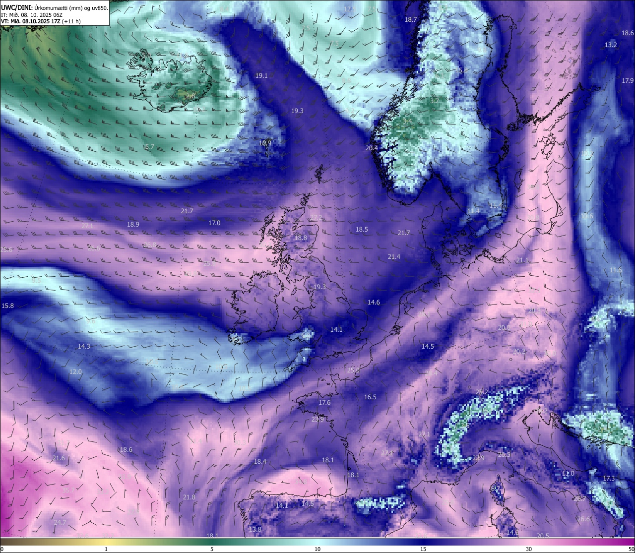Click the "VT: Mið. 08.10.2025 17Z (+11 h)" line
This screenshot has width=635, height=553.
click(41, 21)
